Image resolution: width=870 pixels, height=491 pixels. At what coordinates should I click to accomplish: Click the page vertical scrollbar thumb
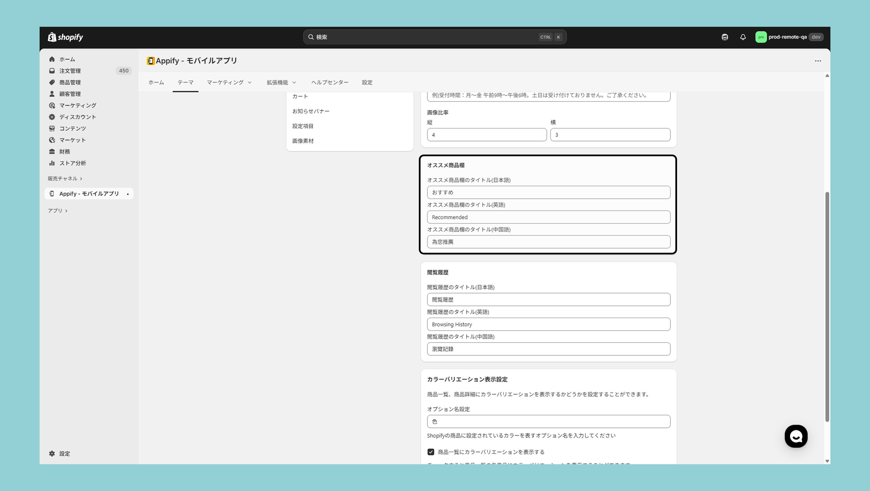pyautogui.click(x=827, y=307)
